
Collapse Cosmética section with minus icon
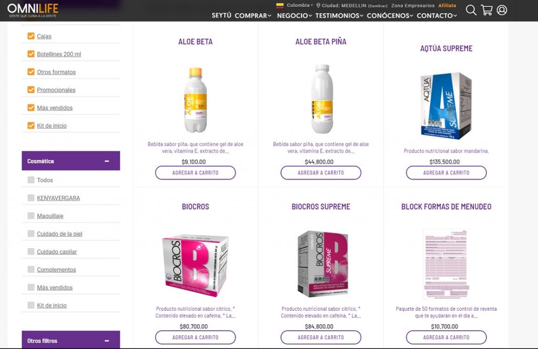pos(107,161)
